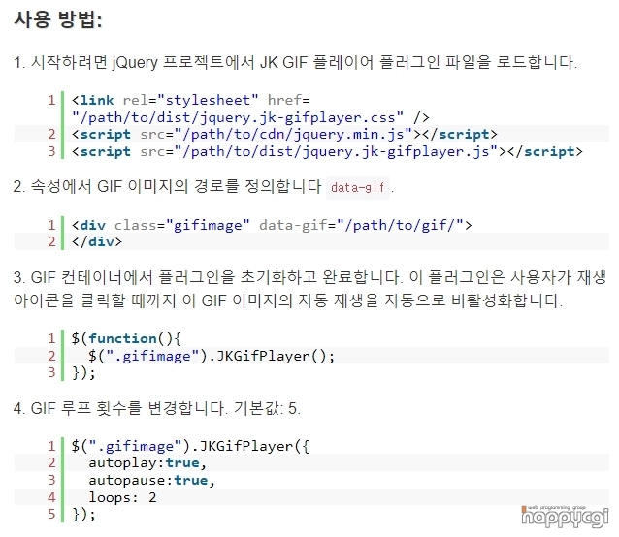Click the inline 'data-gif' code tag
Screen dimensions: 619x537
358,188
